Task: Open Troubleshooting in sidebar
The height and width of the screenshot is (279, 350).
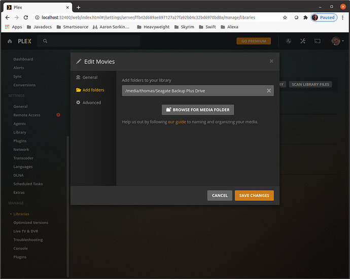Action: (28, 240)
